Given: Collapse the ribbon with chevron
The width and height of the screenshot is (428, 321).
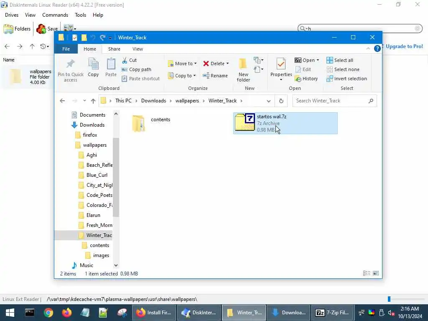Looking at the screenshot, I should 368,48.
